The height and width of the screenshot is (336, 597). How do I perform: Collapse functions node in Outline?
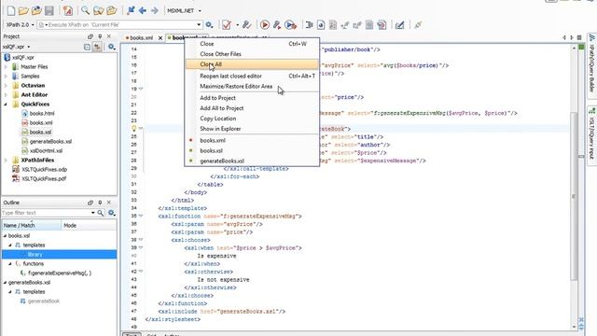click(10, 263)
